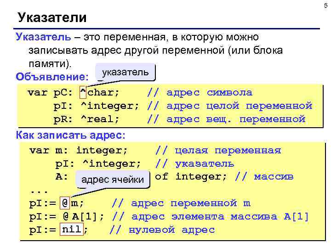Viewport: 331px width, 248px height.
Task: Click the comment 'нулевой адрес'
Action: (x=172, y=230)
